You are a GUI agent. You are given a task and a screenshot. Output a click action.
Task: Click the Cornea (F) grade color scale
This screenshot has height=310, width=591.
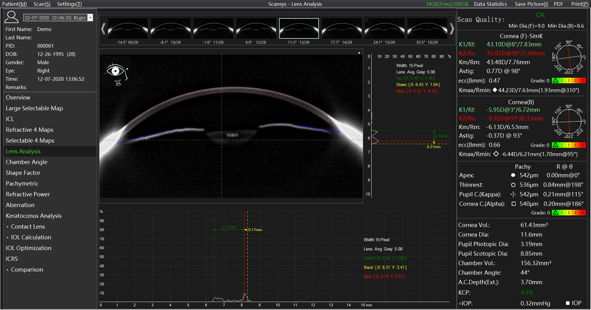tap(569, 80)
